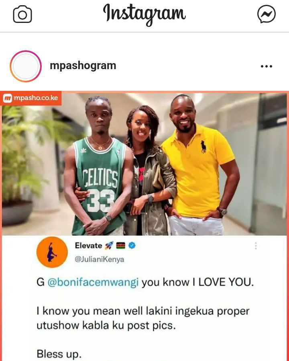
Task: Tap the Instagram logo header
Action: tap(144, 14)
